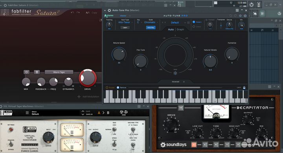The image size is (283, 153).
Task: Click Auto-Tune Natural Vibrato knob
Action: click(x=210, y=61)
